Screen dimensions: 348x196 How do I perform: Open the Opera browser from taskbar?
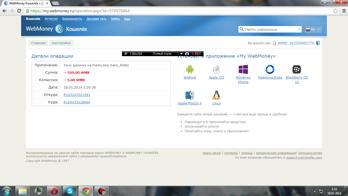(x=54, y=191)
